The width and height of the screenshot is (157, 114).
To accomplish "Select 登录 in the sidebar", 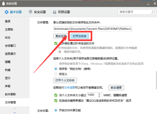I will (8, 21).
